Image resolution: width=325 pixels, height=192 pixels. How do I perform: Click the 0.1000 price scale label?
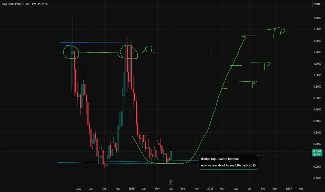click(317, 178)
